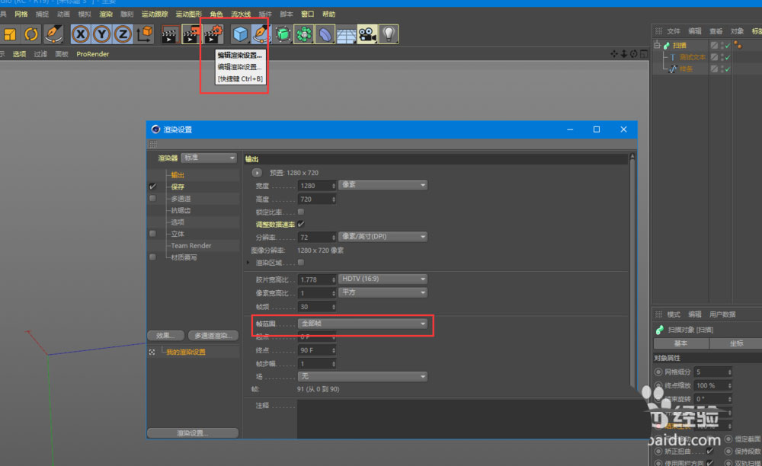Click the sweep object icon in object manager

[x=667, y=45]
